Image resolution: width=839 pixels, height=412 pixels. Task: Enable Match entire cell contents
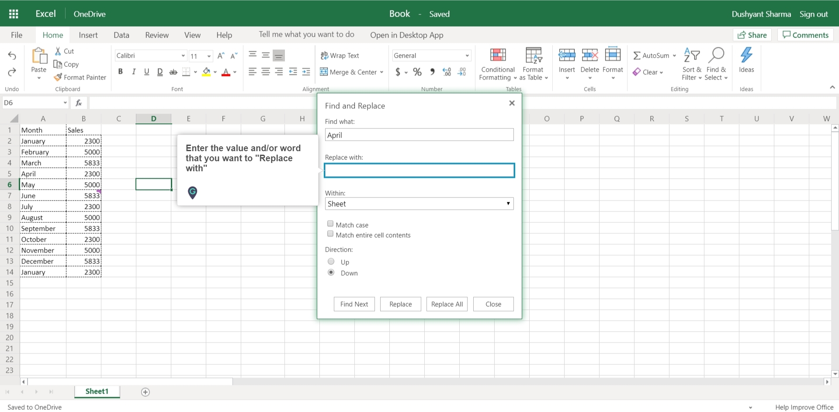click(x=330, y=234)
